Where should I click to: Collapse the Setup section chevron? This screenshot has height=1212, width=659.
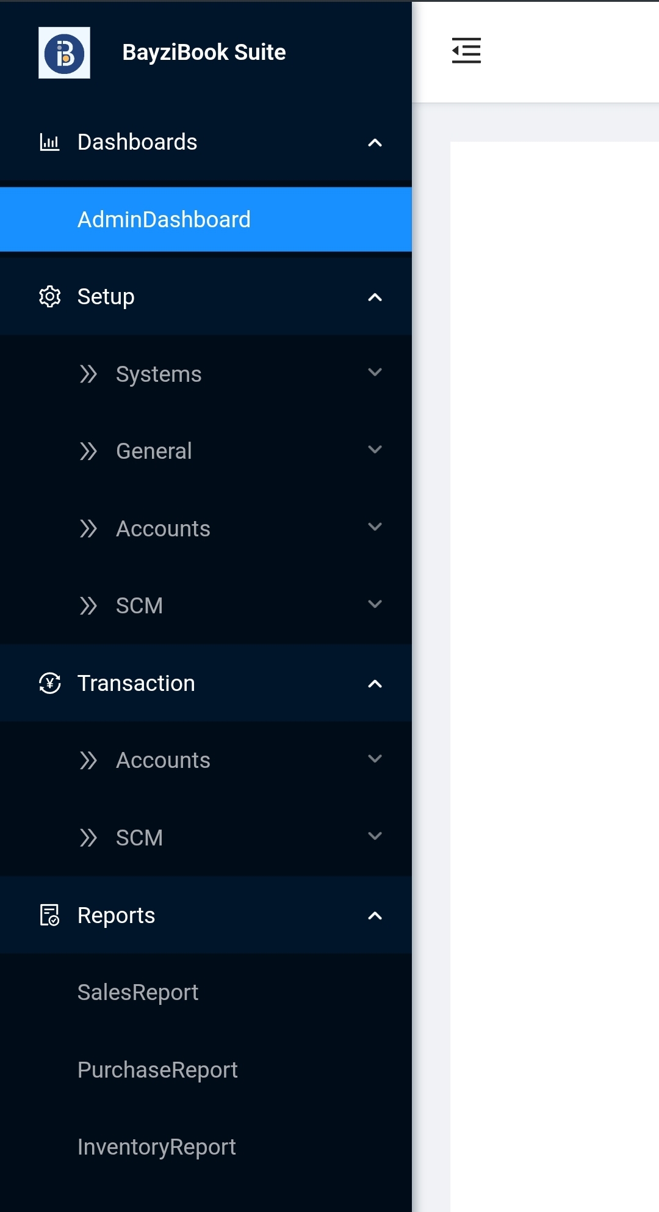pyautogui.click(x=375, y=298)
